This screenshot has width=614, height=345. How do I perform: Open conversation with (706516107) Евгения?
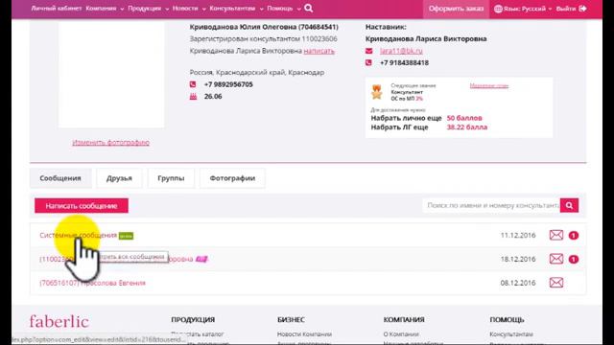pyautogui.click(x=92, y=283)
